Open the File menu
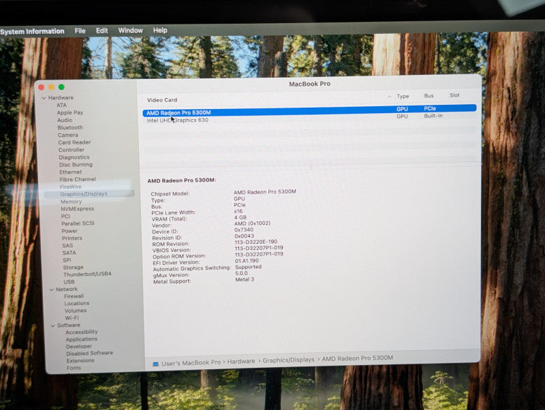The width and height of the screenshot is (545, 410). pyautogui.click(x=80, y=31)
